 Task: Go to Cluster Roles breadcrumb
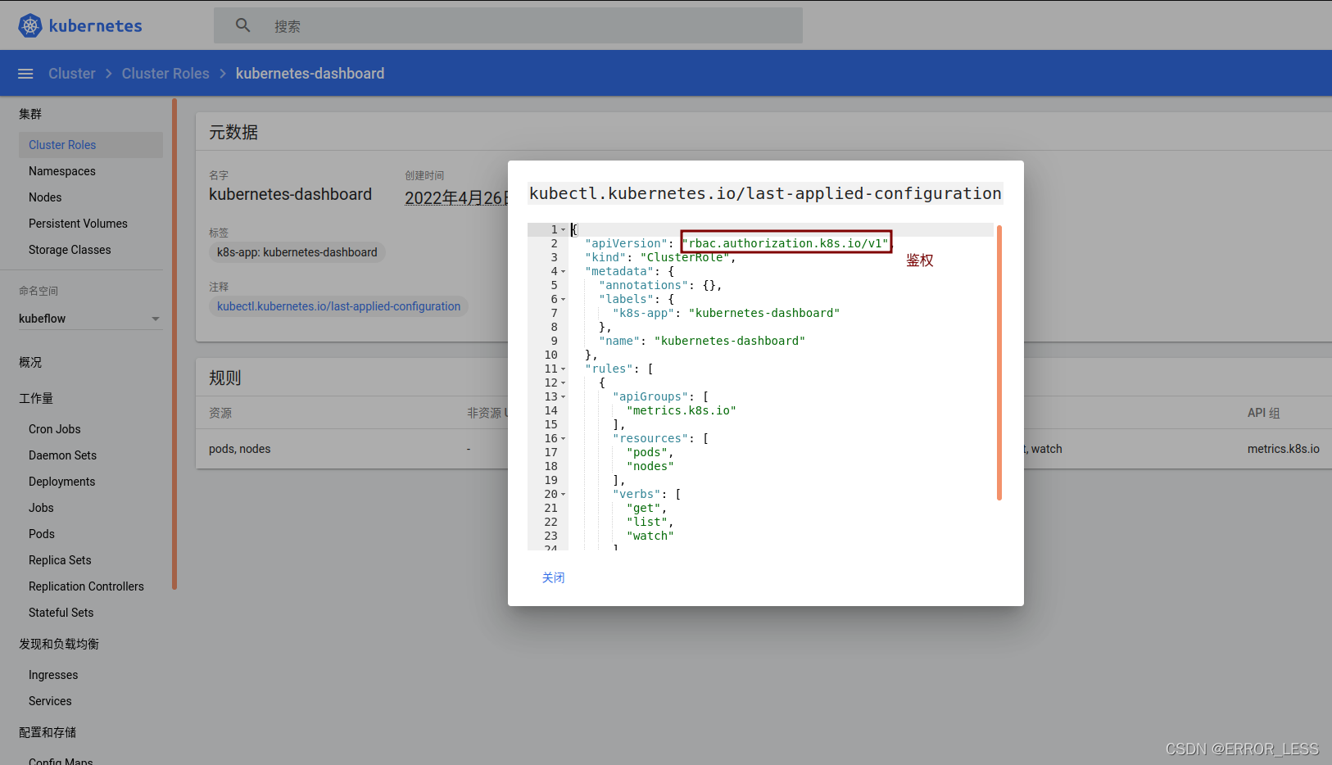point(165,74)
